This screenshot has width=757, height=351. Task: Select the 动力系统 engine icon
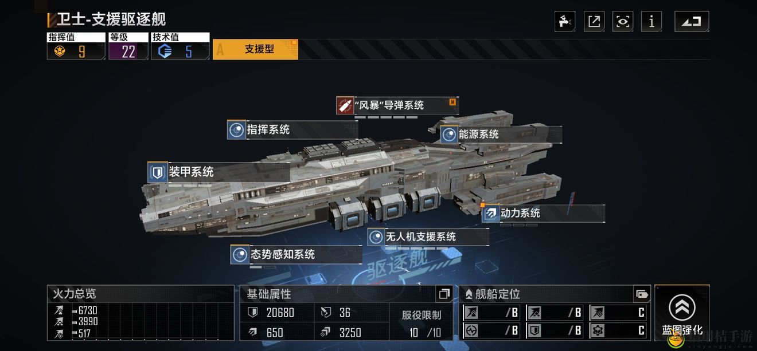491,214
